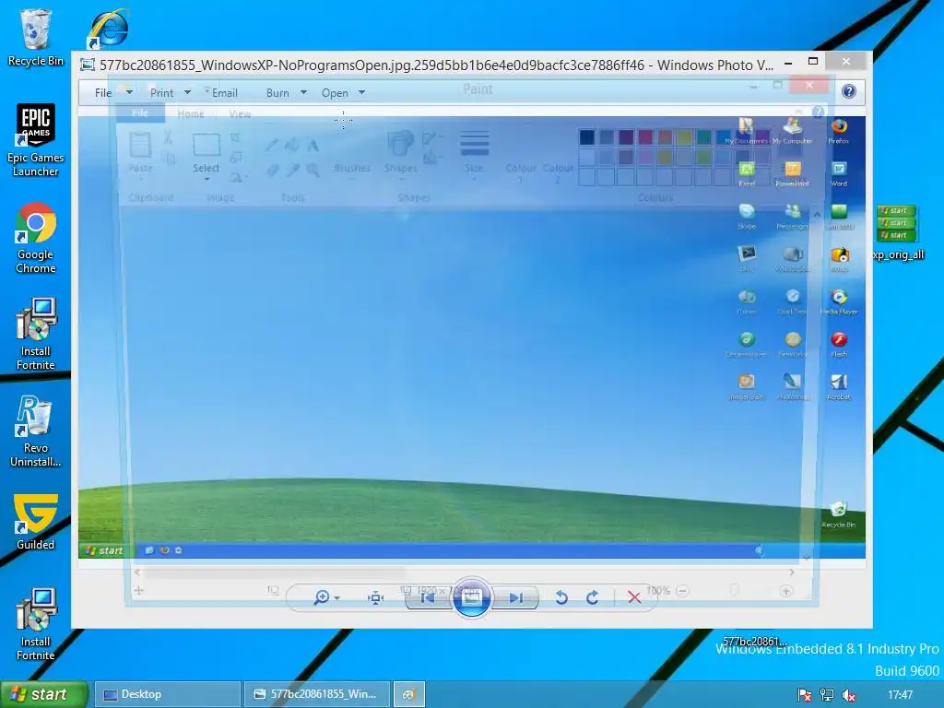Select the xp_orig_all desktop file
The width and height of the screenshot is (944, 708).
(x=898, y=232)
